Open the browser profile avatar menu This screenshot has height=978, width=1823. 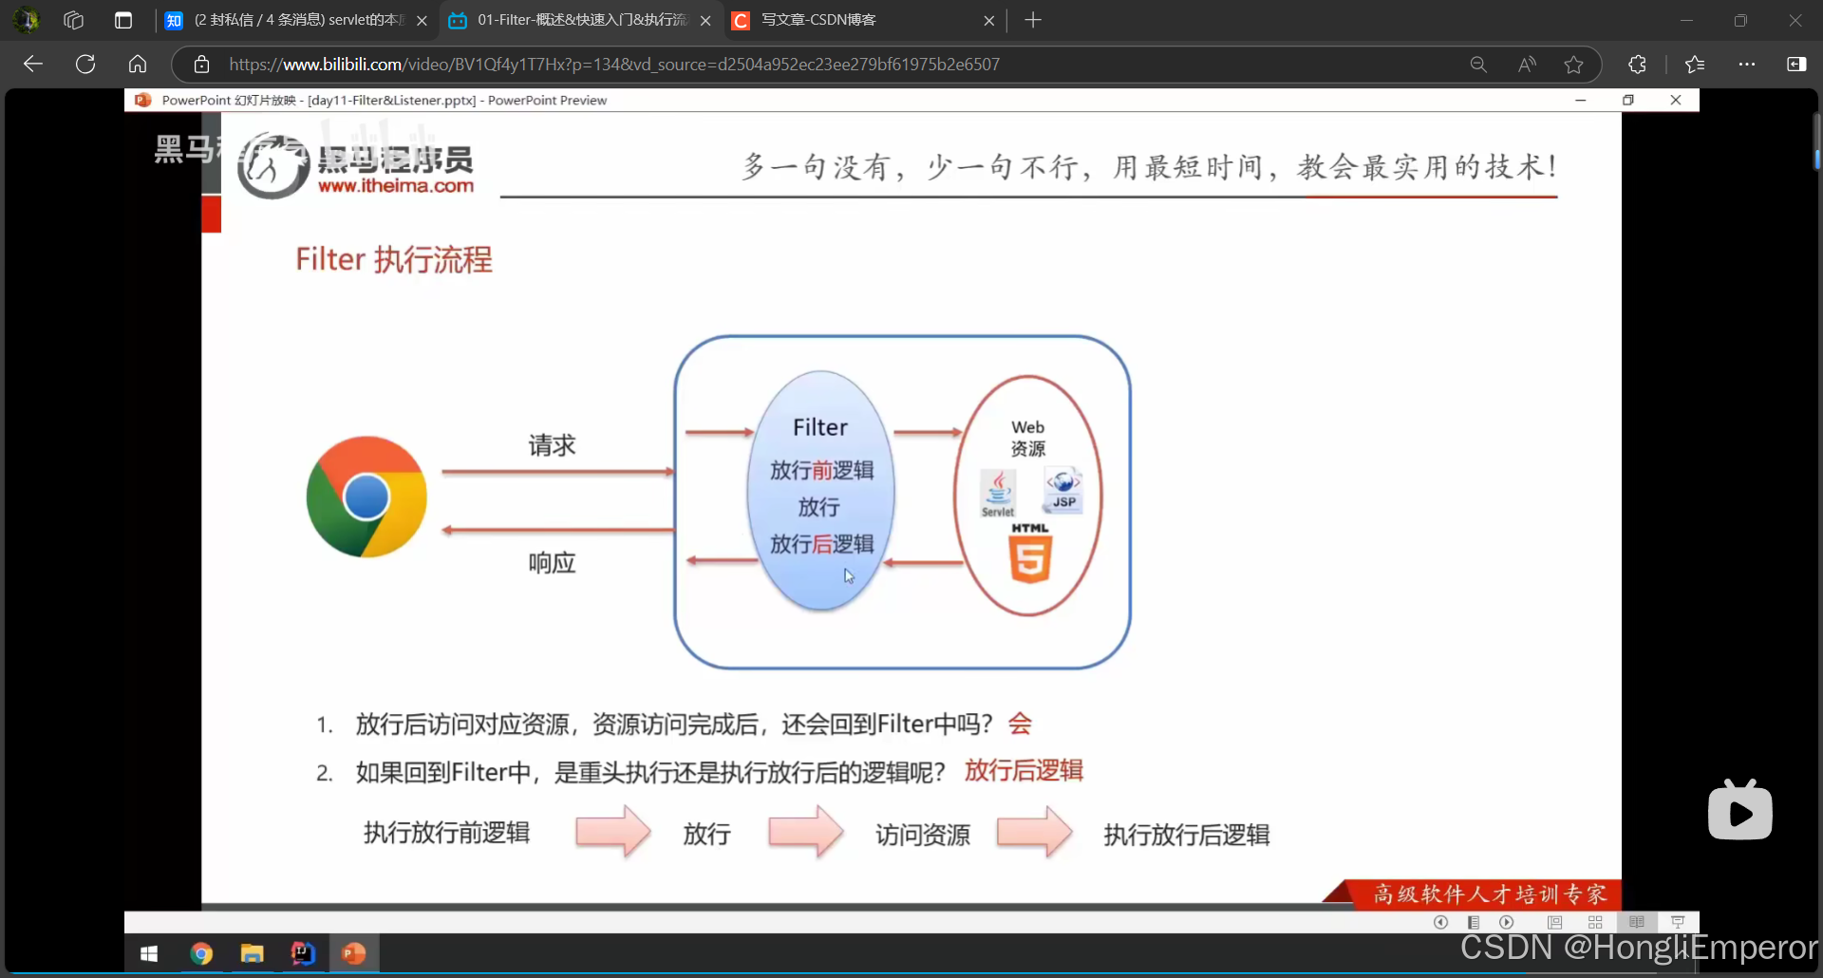click(26, 20)
